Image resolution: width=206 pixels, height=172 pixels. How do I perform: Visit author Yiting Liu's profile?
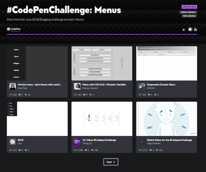click(x=87, y=143)
